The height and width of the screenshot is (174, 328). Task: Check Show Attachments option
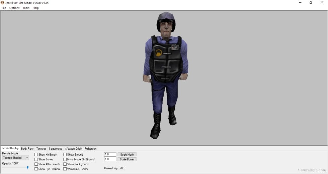(x=36, y=164)
